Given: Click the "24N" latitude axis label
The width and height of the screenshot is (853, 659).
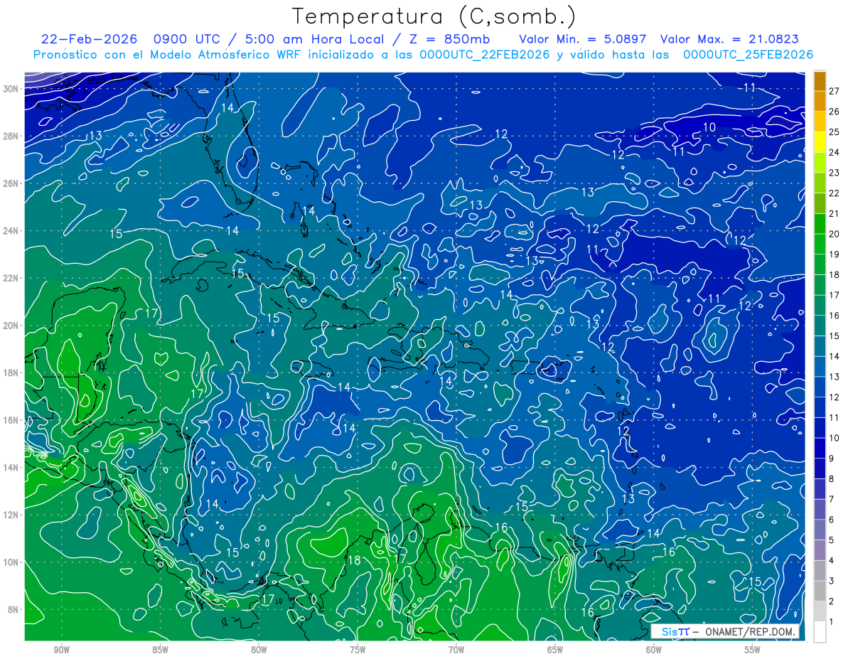Looking at the screenshot, I should coord(11,231).
